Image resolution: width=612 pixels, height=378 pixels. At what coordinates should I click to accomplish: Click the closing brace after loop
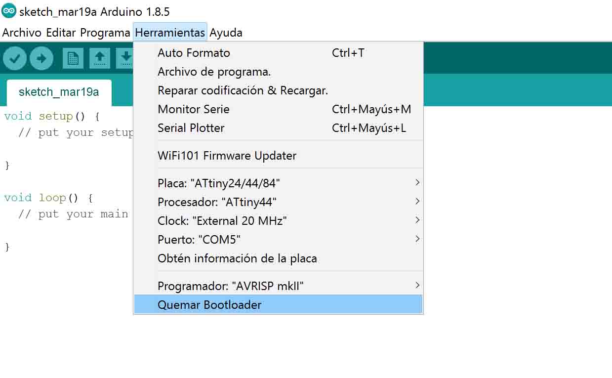(7, 247)
